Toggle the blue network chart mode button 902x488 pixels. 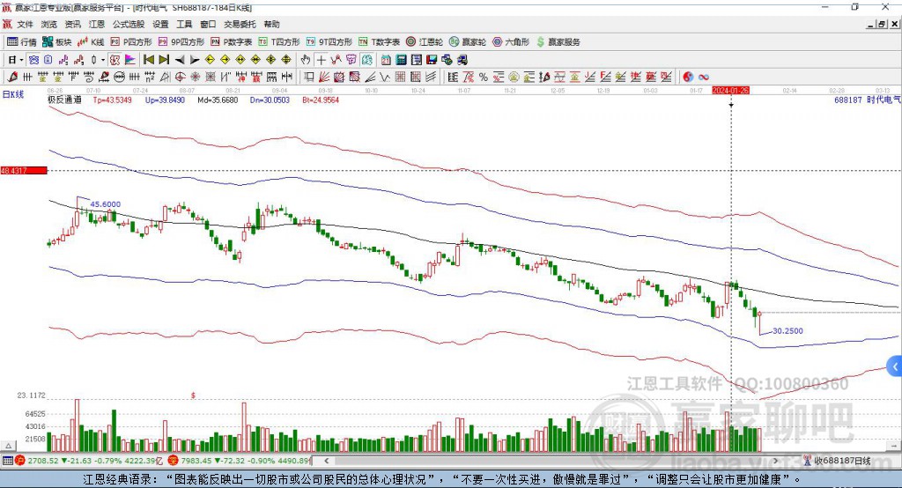tap(33, 60)
